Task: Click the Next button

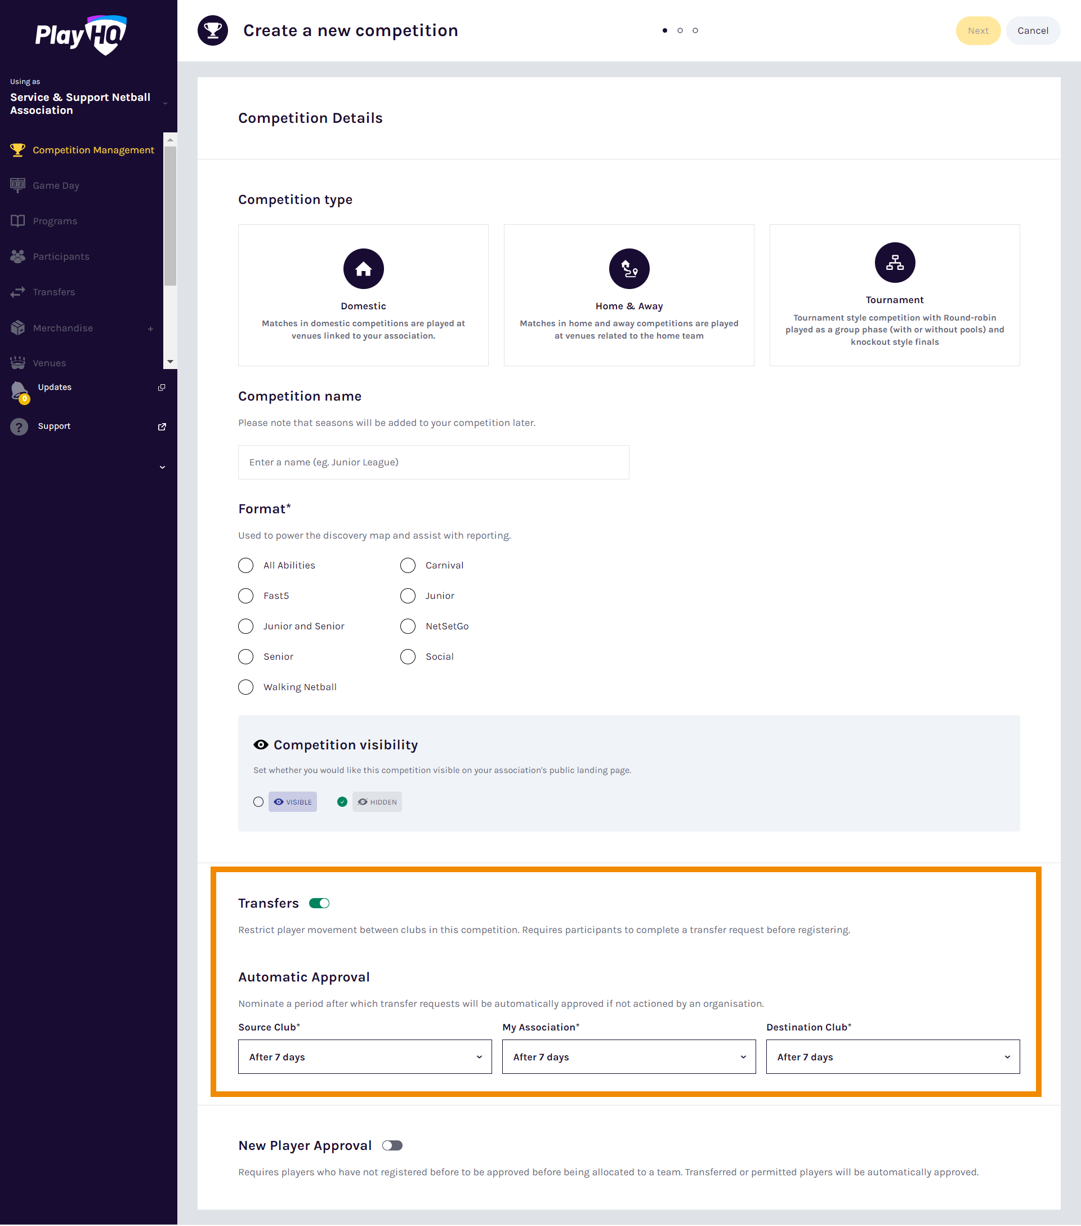Action: click(977, 30)
